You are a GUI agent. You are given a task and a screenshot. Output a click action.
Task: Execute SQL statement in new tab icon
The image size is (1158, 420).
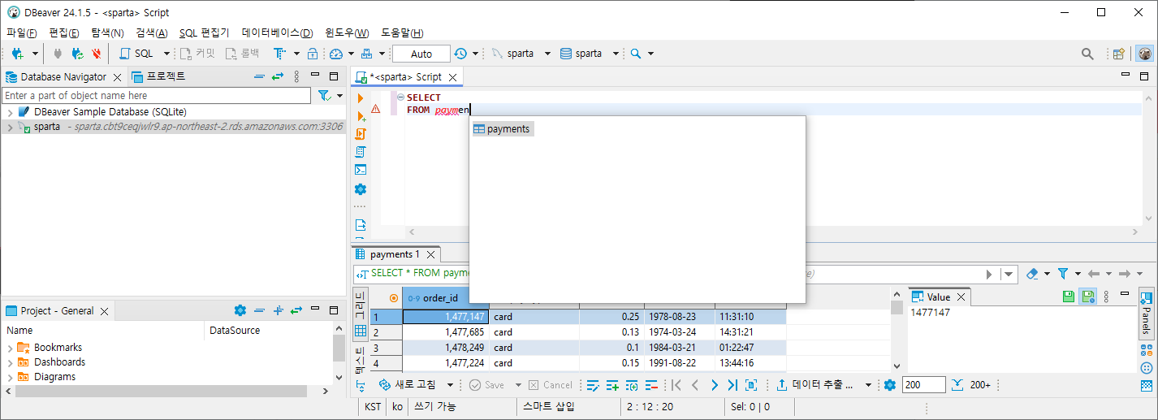pos(361,116)
